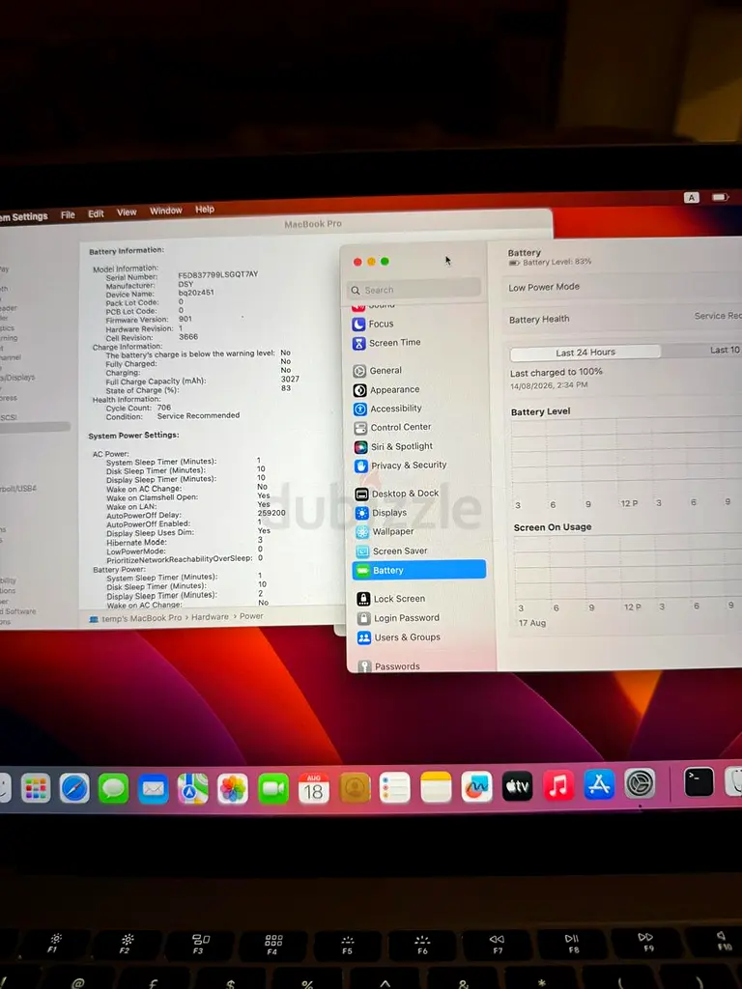742x989 pixels.
Task: Open the Window menu
Action: click(x=166, y=211)
